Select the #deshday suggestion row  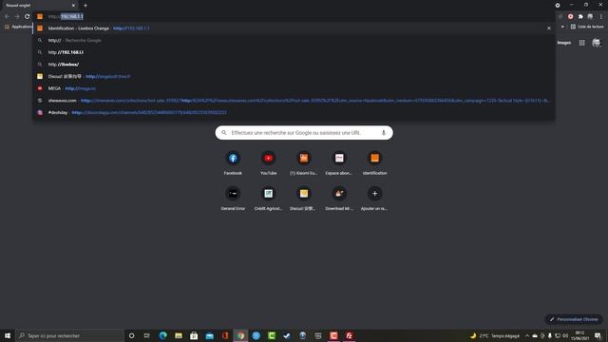pos(294,112)
